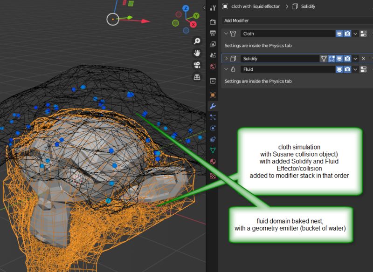
Task: Select the camera view icon in the viewport
Action: [197, 66]
